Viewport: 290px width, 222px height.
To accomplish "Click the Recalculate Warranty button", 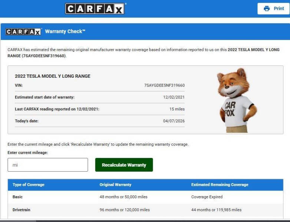I will tap(124, 165).
